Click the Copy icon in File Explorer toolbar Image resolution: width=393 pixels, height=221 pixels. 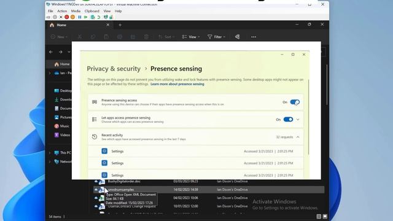pyautogui.click(x=93, y=37)
